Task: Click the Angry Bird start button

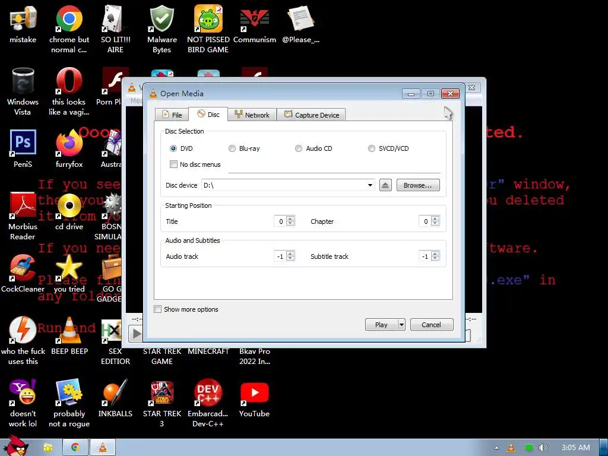Action: pos(15,446)
